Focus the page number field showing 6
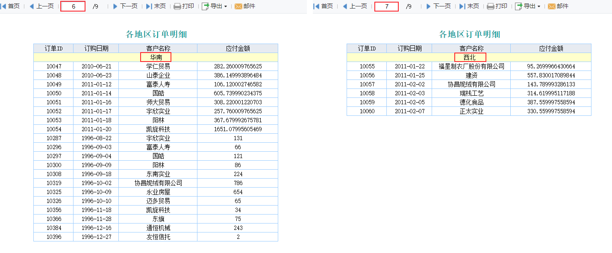This screenshot has height=253, width=612. click(73, 6)
